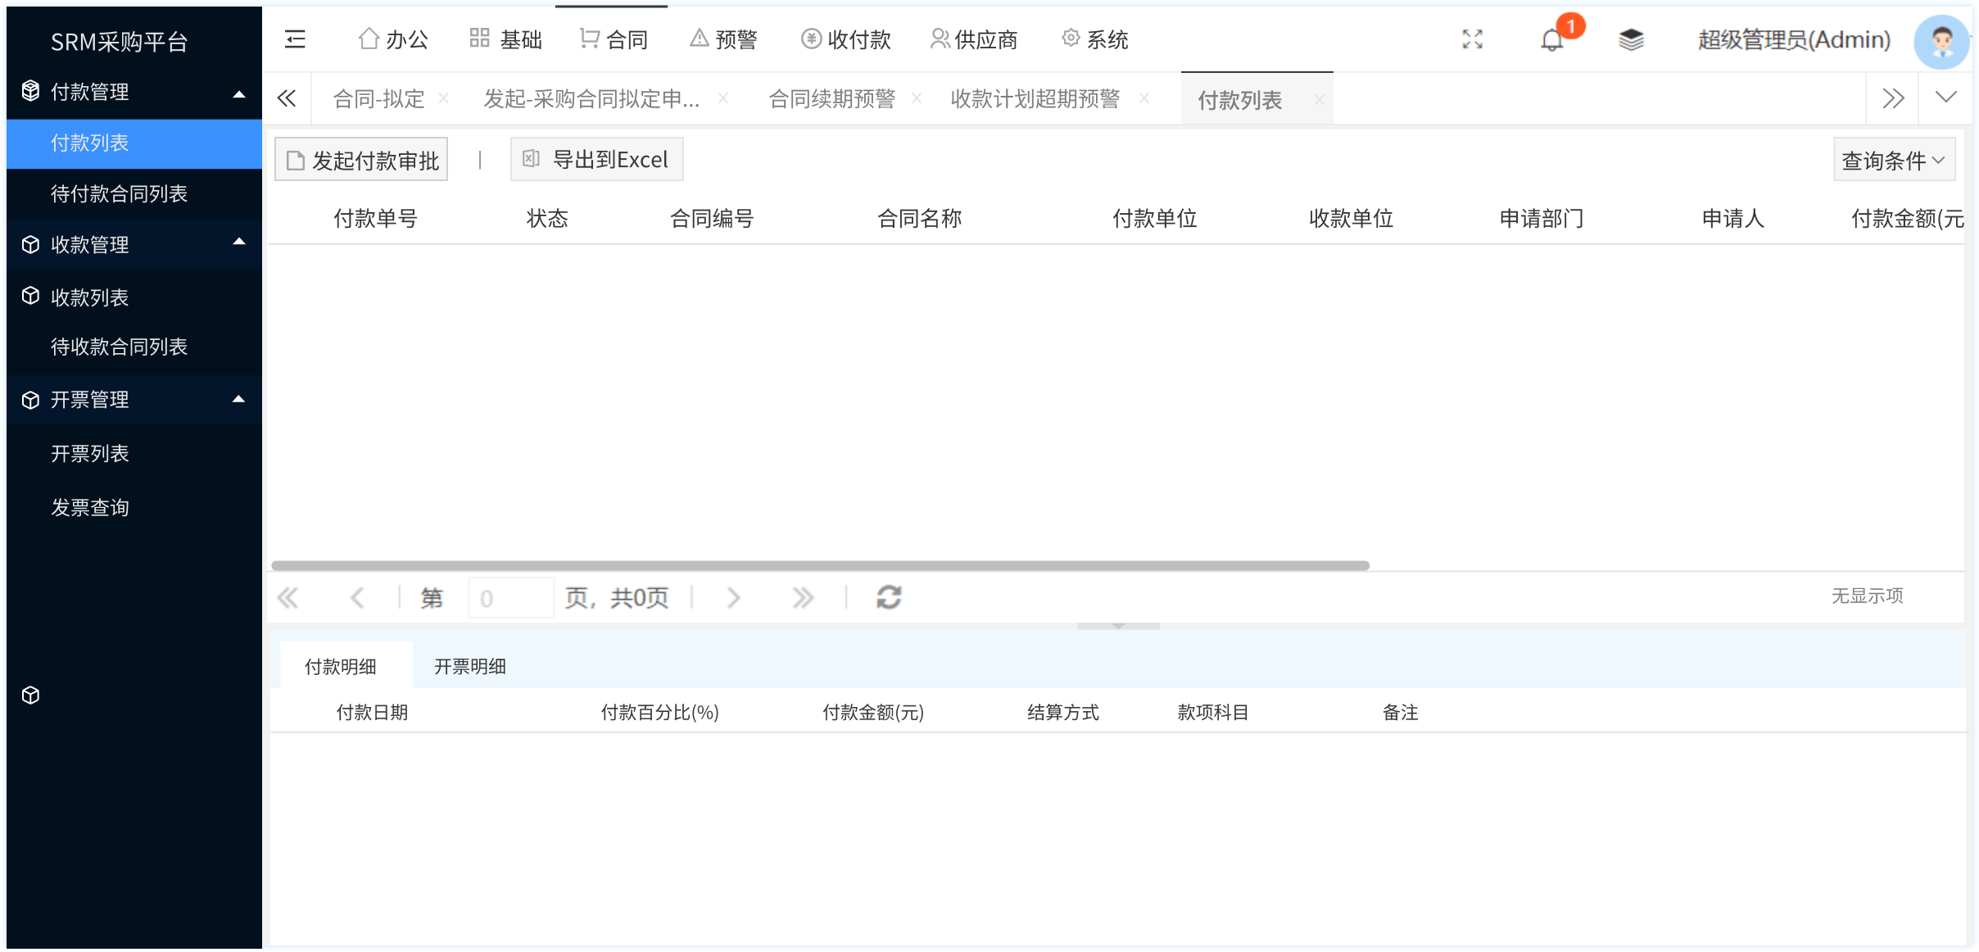Click the fullscreen expand icon
The image size is (1979, 952).
[x=1472, y=39]
